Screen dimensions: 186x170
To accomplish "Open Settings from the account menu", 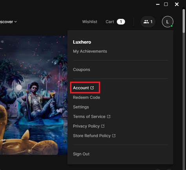I will tap(81, 107).
